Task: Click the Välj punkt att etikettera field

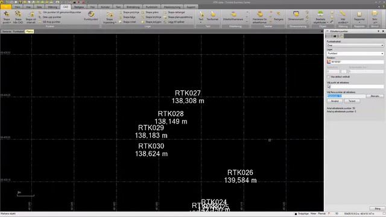Action: (357, 87)
